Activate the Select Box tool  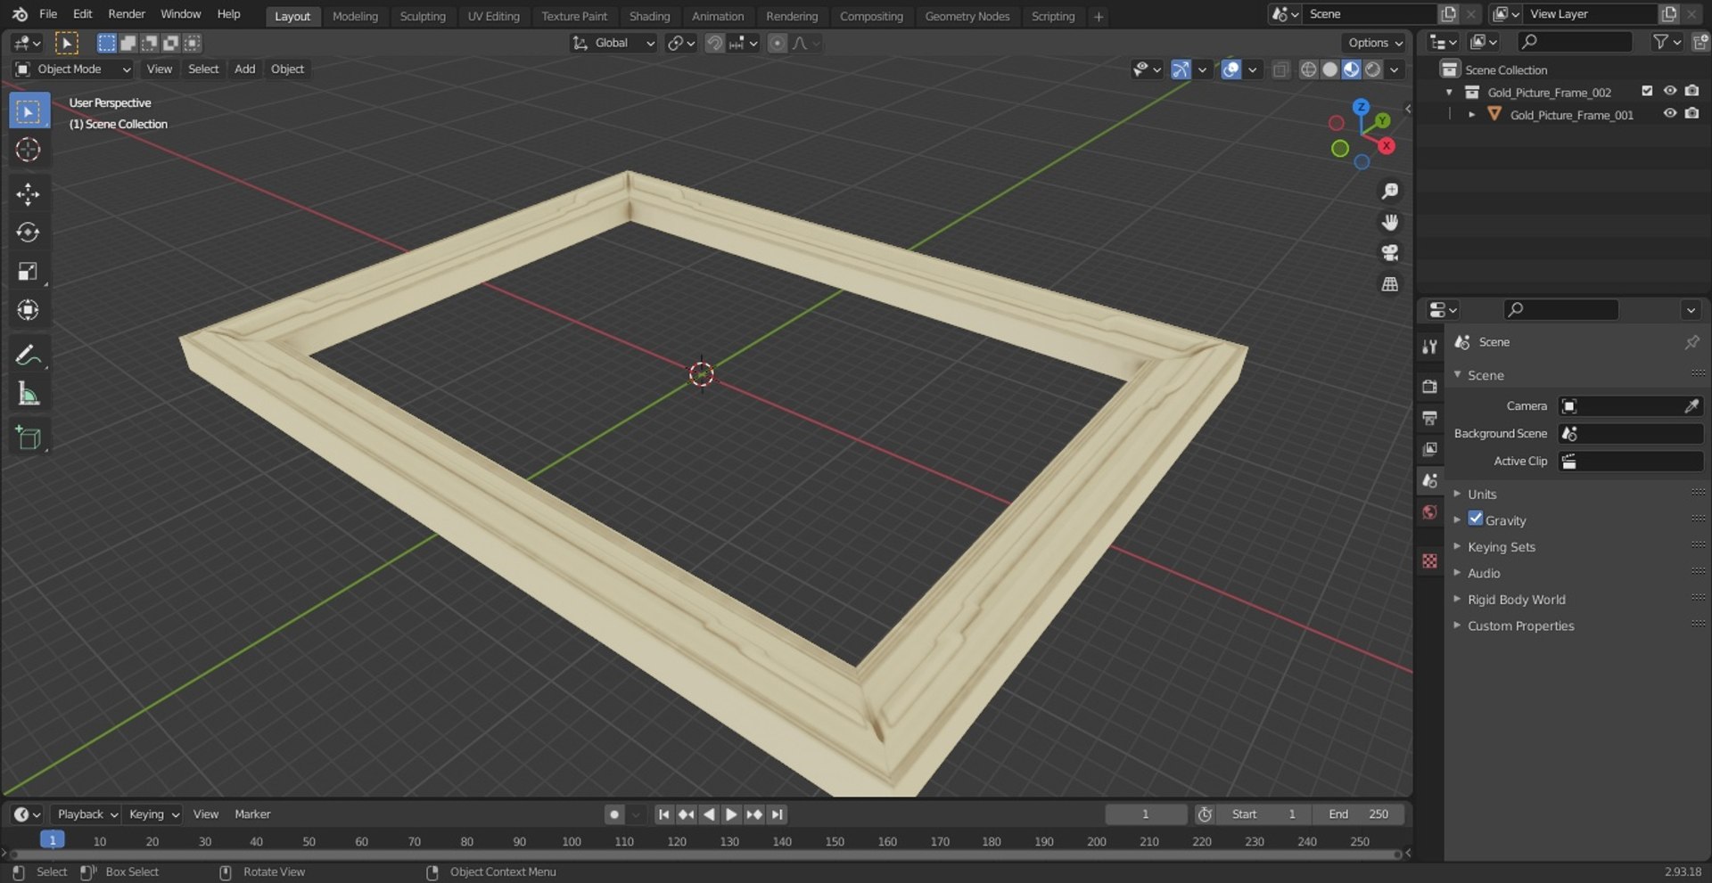point(29,110)
